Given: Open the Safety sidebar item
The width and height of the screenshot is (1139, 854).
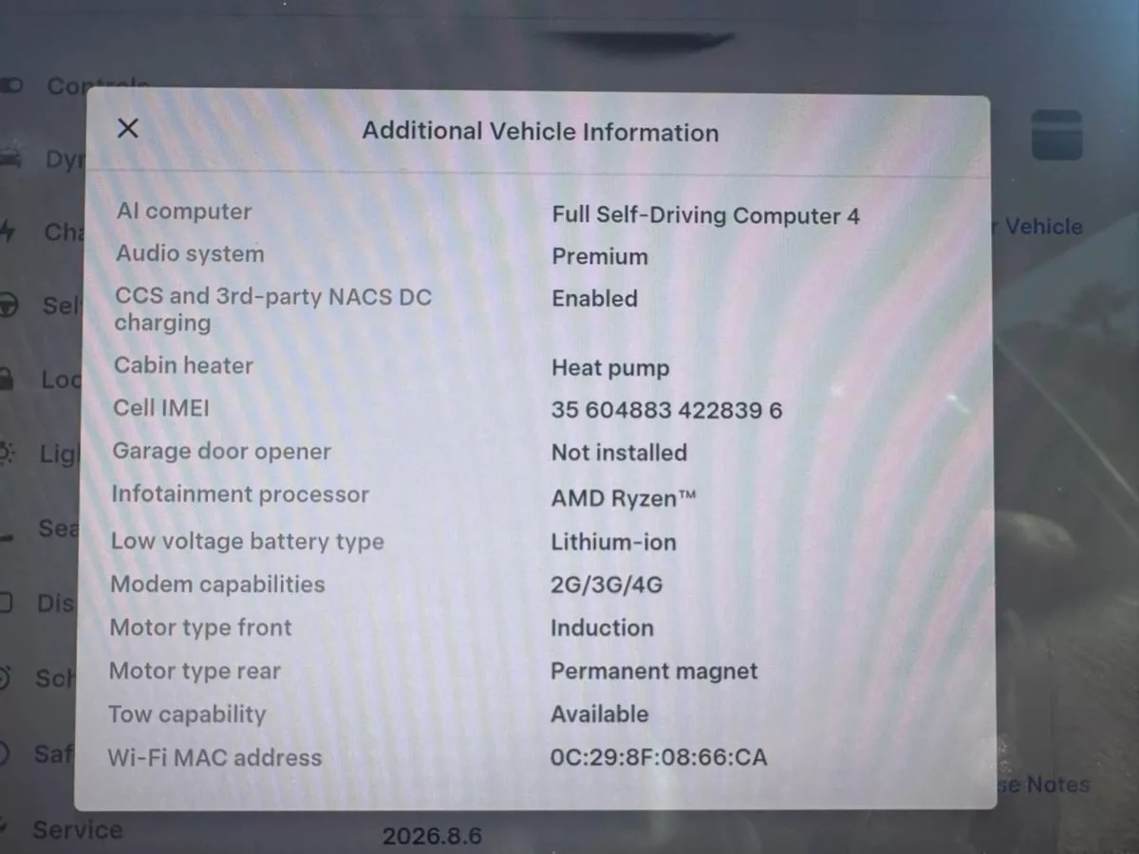Looking at the screenshot, I should (x=38, y=754).
